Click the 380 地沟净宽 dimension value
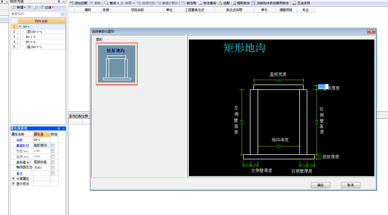Screen dimensions: 388x215 (279, 146)
